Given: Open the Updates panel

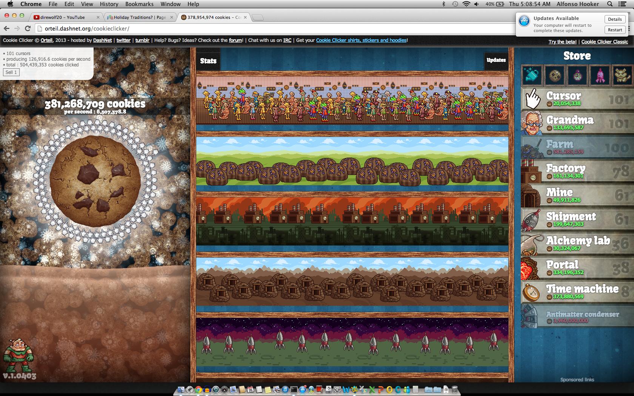Looking at the screenshot, I should click(x=496, y=60).
